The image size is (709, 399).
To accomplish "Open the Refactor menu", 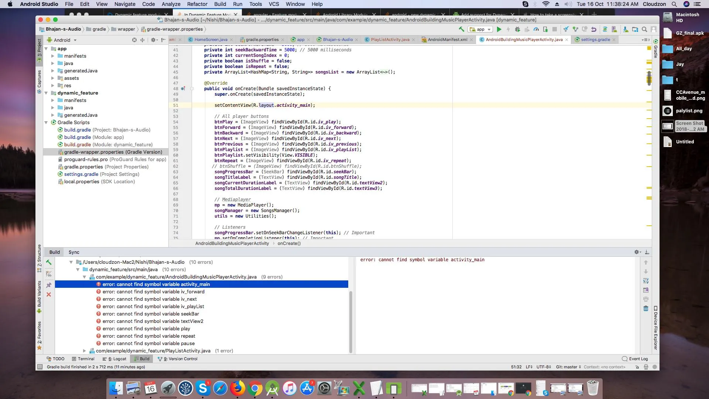I will pos(197,4).
